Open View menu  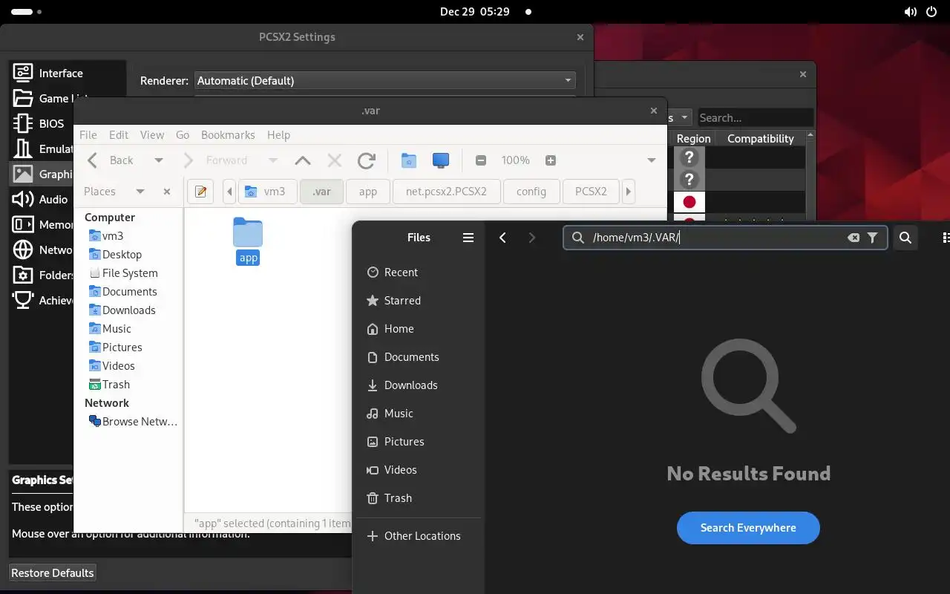[x=152, y=135]
